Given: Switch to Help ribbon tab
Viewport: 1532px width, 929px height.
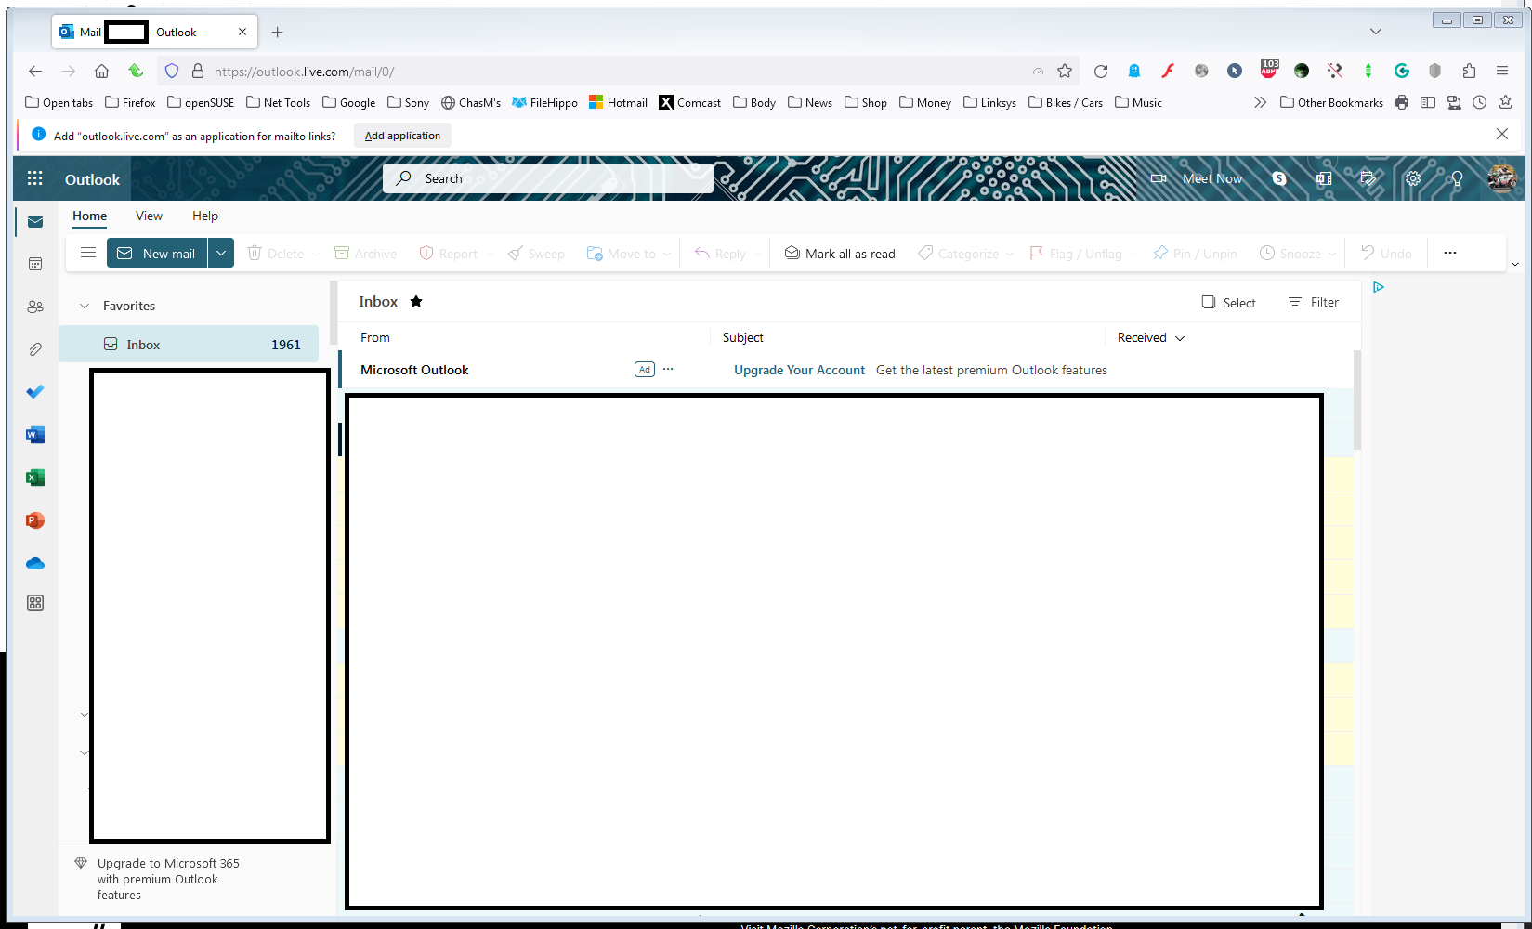Looking at the screenshot, I should tap(205, 216).
